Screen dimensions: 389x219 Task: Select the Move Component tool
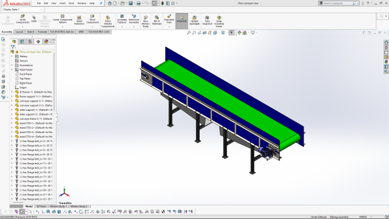[92, 19]
